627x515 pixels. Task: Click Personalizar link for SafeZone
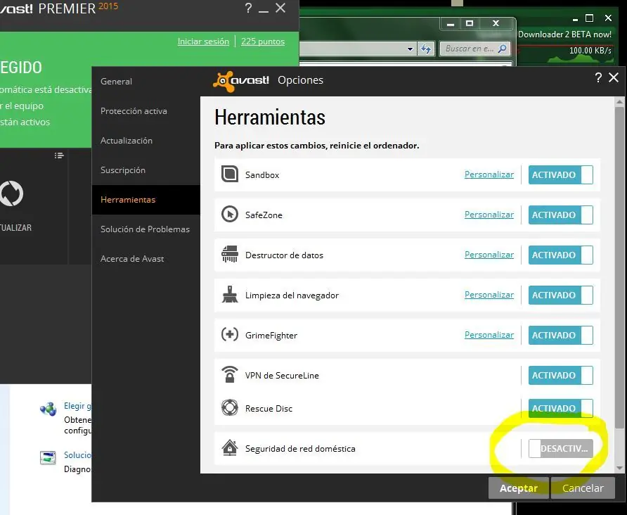(x=489, y=215)
